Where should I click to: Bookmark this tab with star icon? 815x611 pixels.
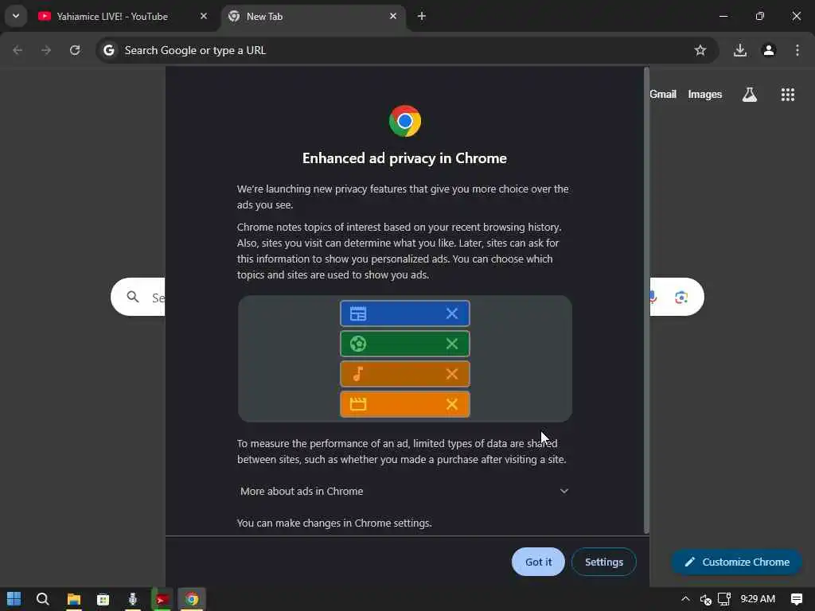pyautogui.click(x=700, y=50)
